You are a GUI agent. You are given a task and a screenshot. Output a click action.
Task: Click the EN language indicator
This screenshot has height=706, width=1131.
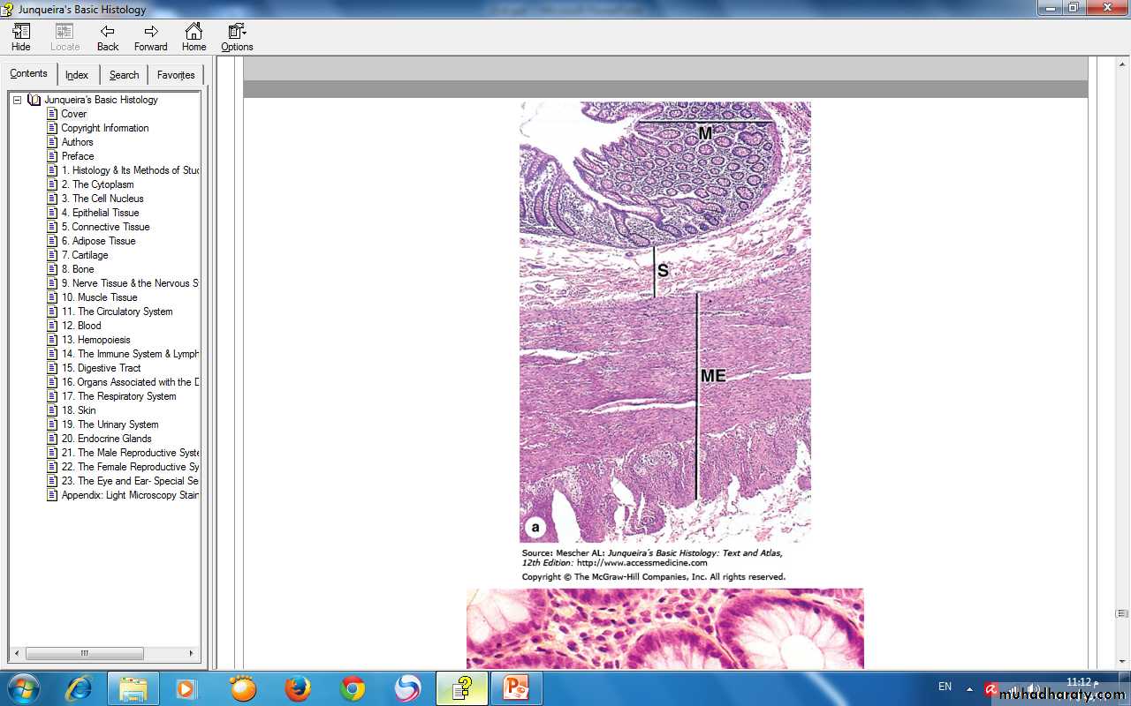point(945,687)
